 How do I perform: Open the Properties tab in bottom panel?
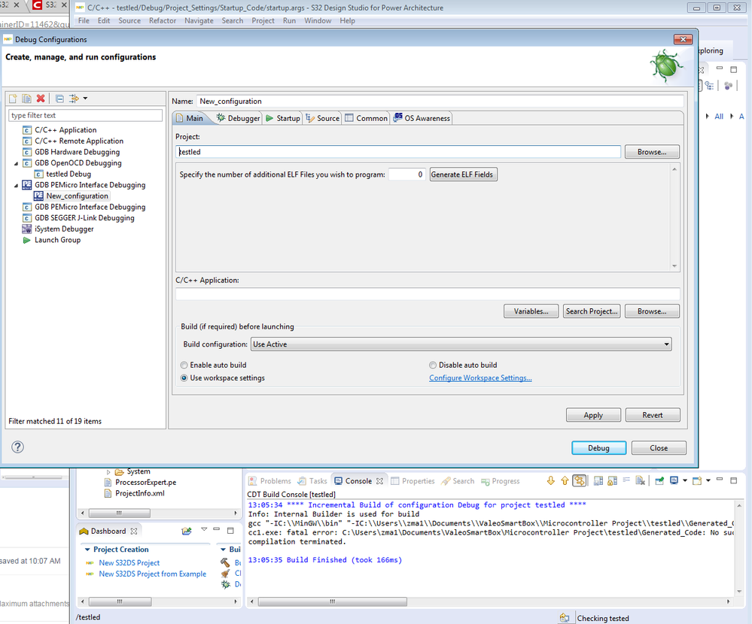[x=413, y=481]
